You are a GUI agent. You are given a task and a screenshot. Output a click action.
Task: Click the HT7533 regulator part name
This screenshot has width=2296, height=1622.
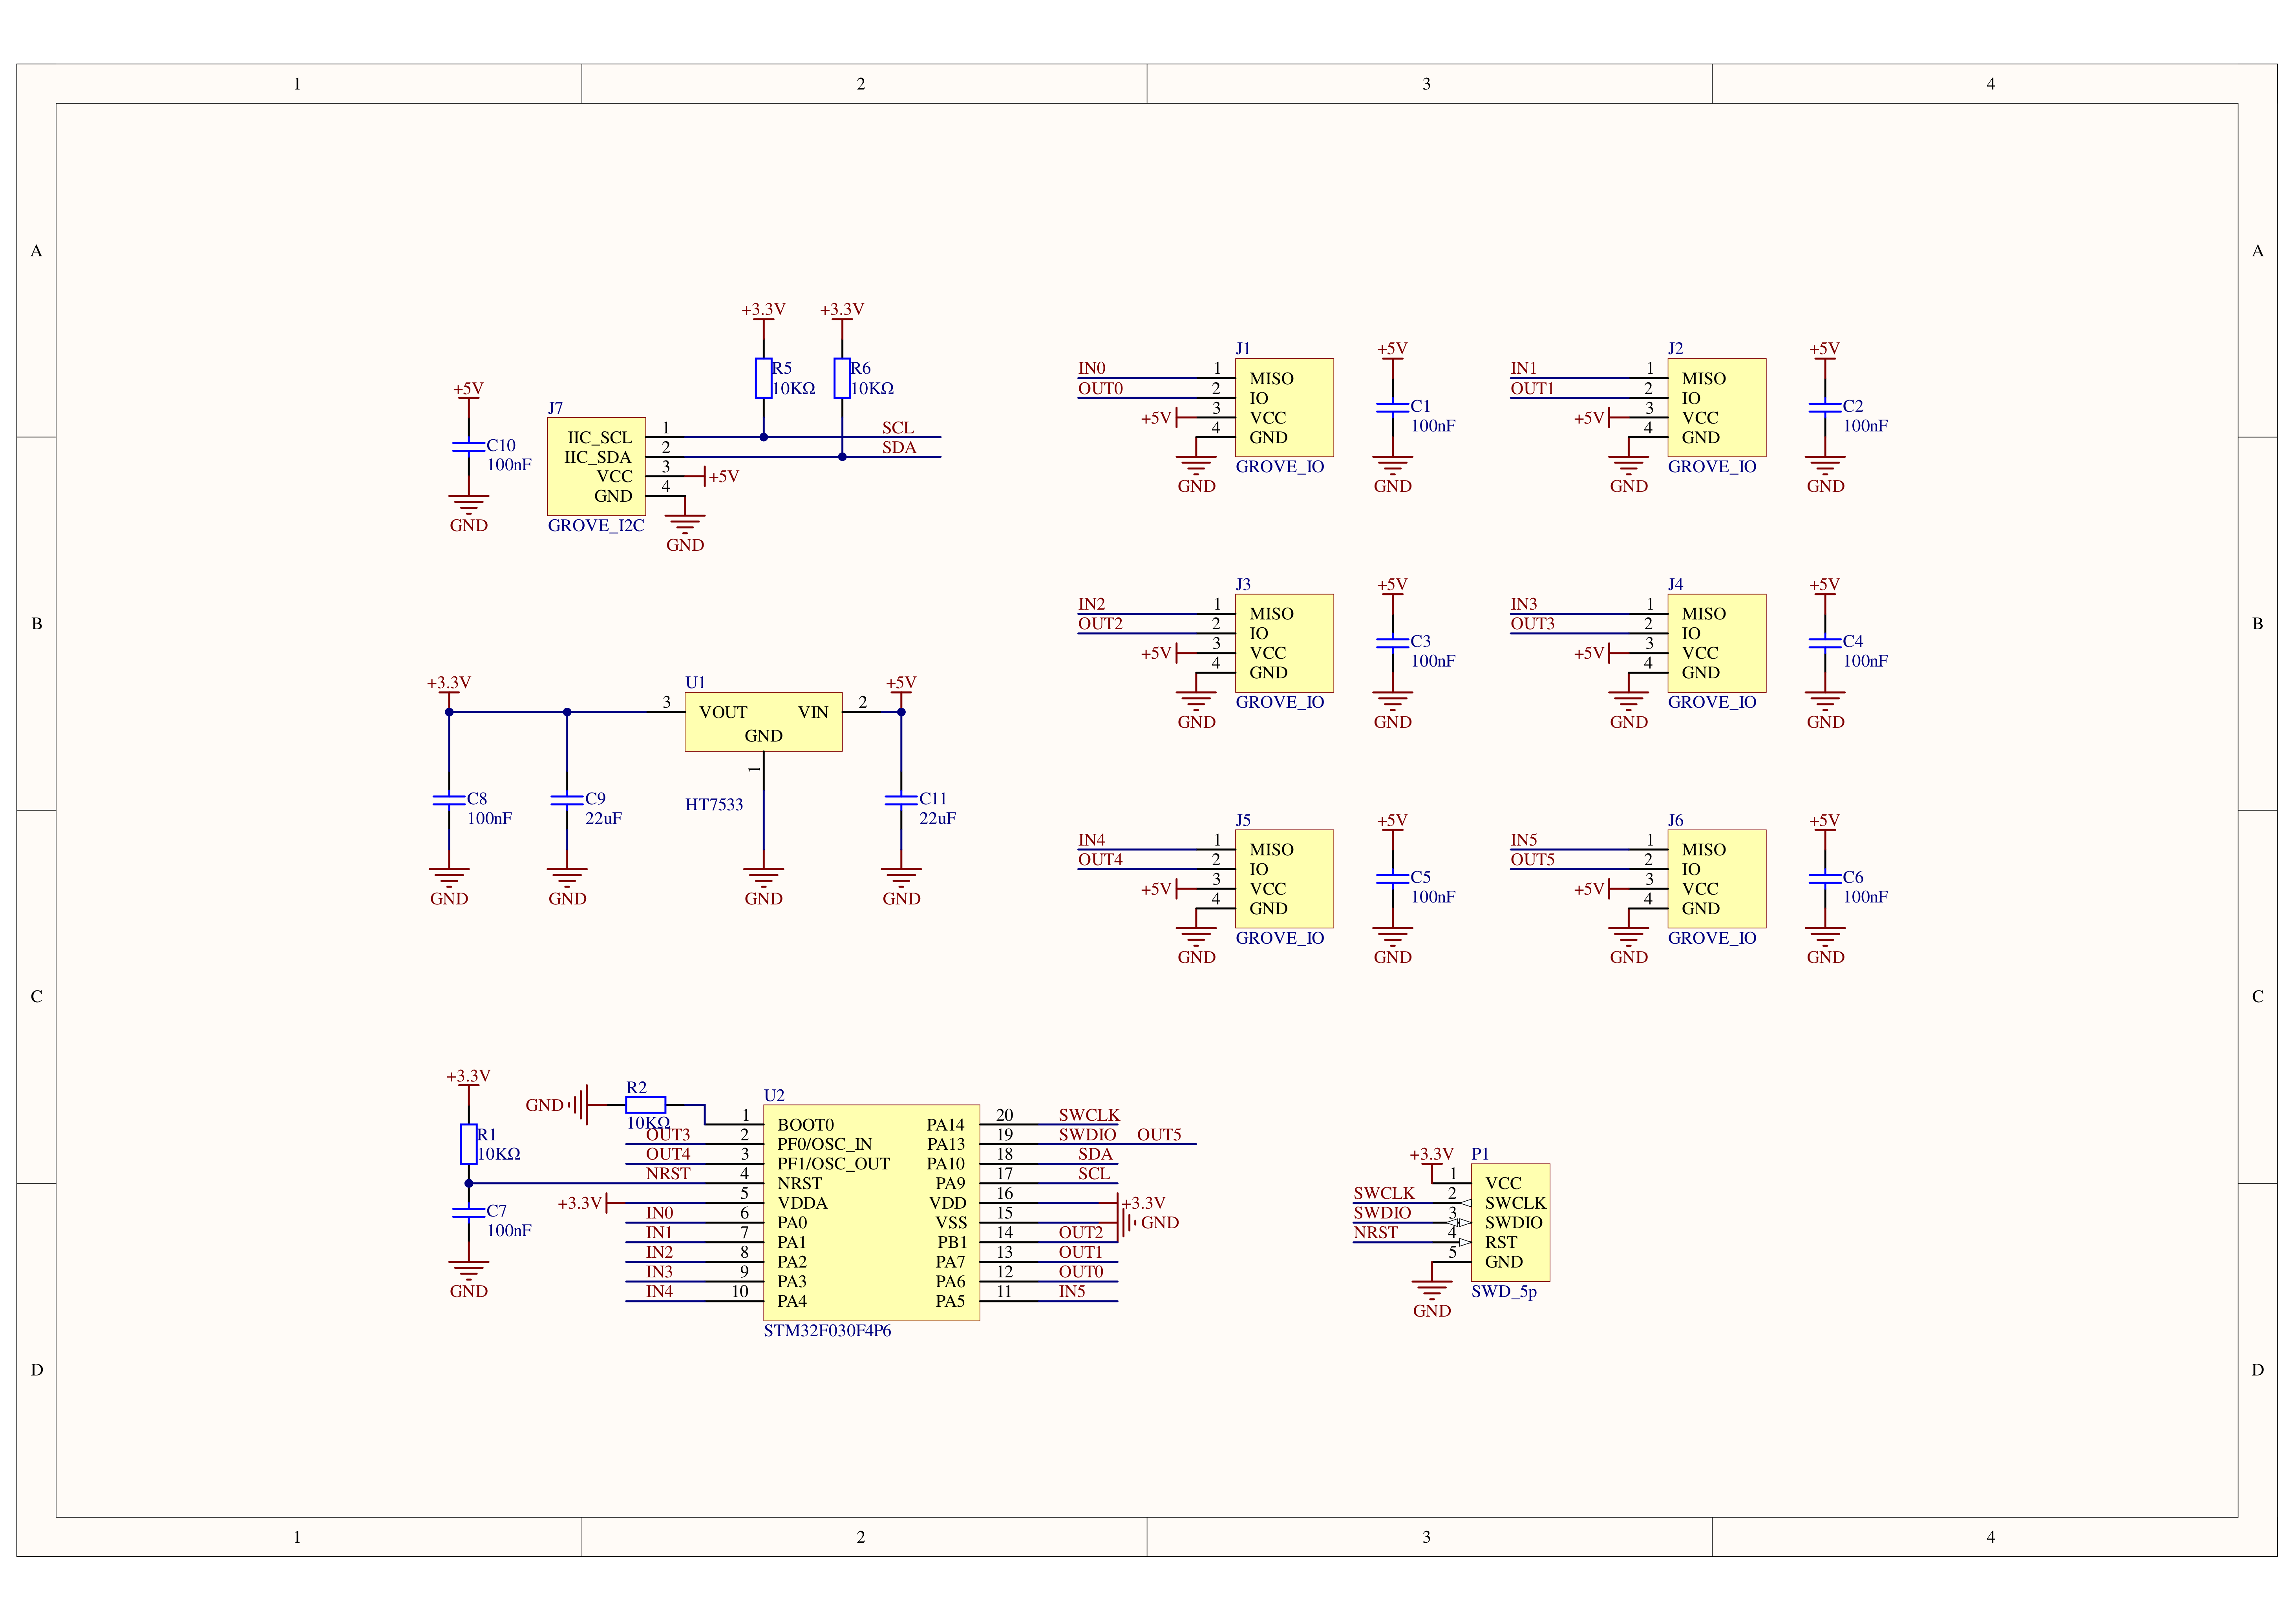pos(714,805)
